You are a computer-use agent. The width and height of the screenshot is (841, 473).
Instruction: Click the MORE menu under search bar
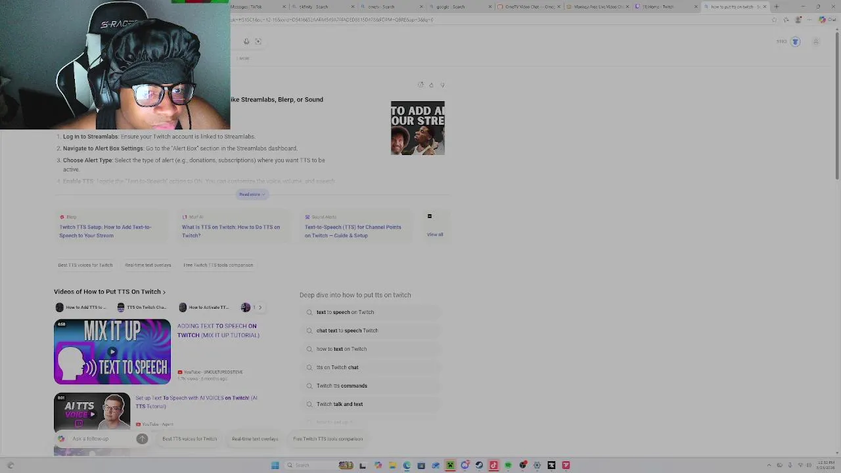[244, 58]
